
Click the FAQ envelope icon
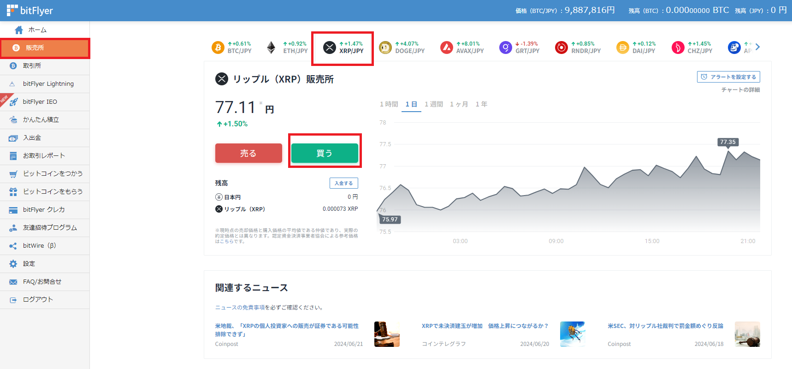13,282
